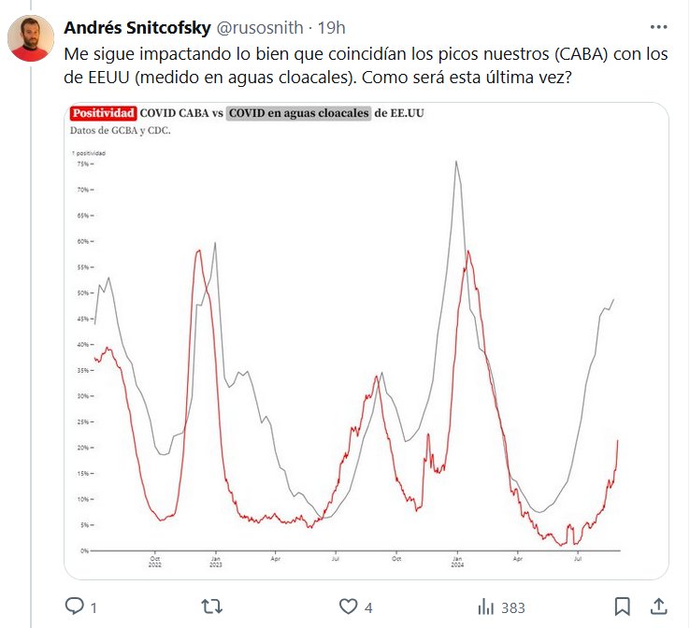Image resolution: width=690 pixels, height=628 pixels.
Task: Click the 'Datos de GCBA y CDC.' subtitle
Action: point(120,130)
